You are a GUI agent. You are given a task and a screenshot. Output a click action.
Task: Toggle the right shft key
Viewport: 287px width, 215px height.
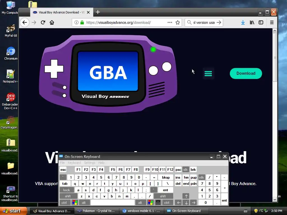click(x=163, y=196)
